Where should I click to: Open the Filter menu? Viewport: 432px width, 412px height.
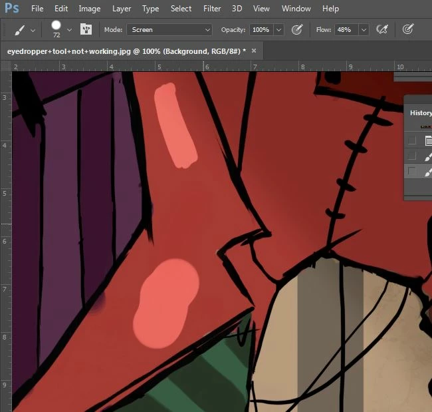212,9
